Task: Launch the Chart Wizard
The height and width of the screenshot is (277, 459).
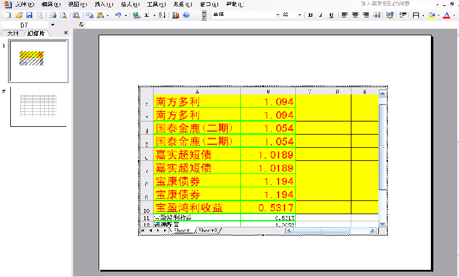Action: (176, 15)
